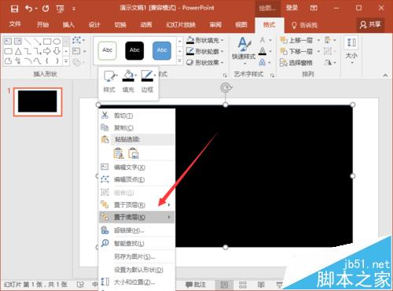Screen dimensions: 393x291
Task: Open the 文件 tab
Action: [15, 24]
